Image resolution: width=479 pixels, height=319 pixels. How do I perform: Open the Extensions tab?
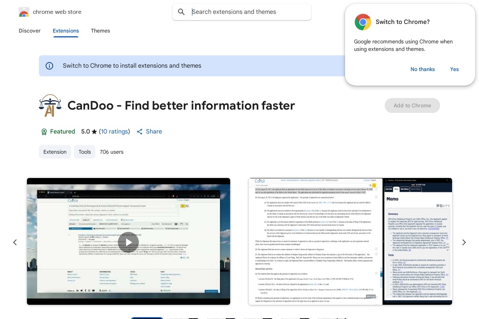pyautogui.click(x=66, y=31)
